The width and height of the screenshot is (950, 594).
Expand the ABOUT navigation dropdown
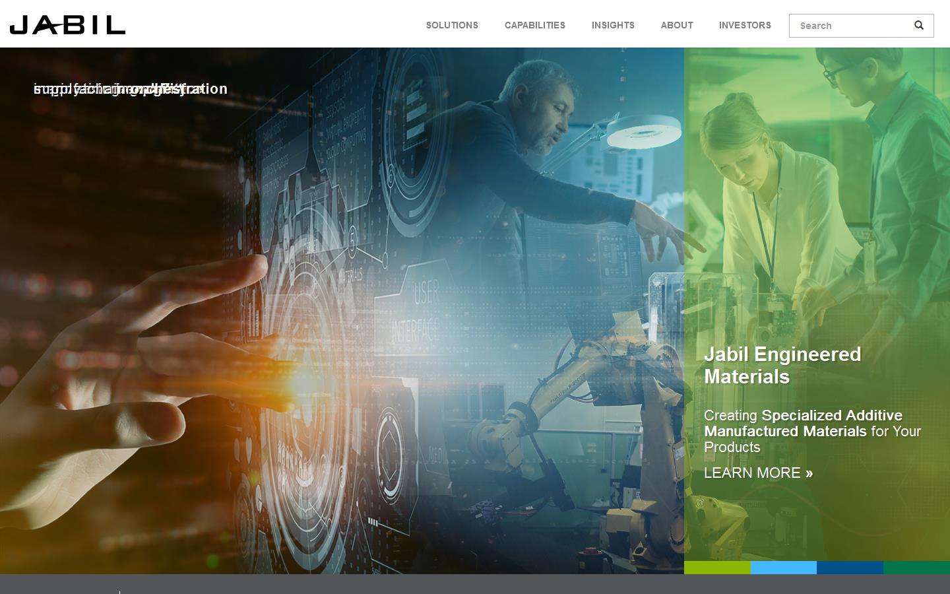coord(676,25)
